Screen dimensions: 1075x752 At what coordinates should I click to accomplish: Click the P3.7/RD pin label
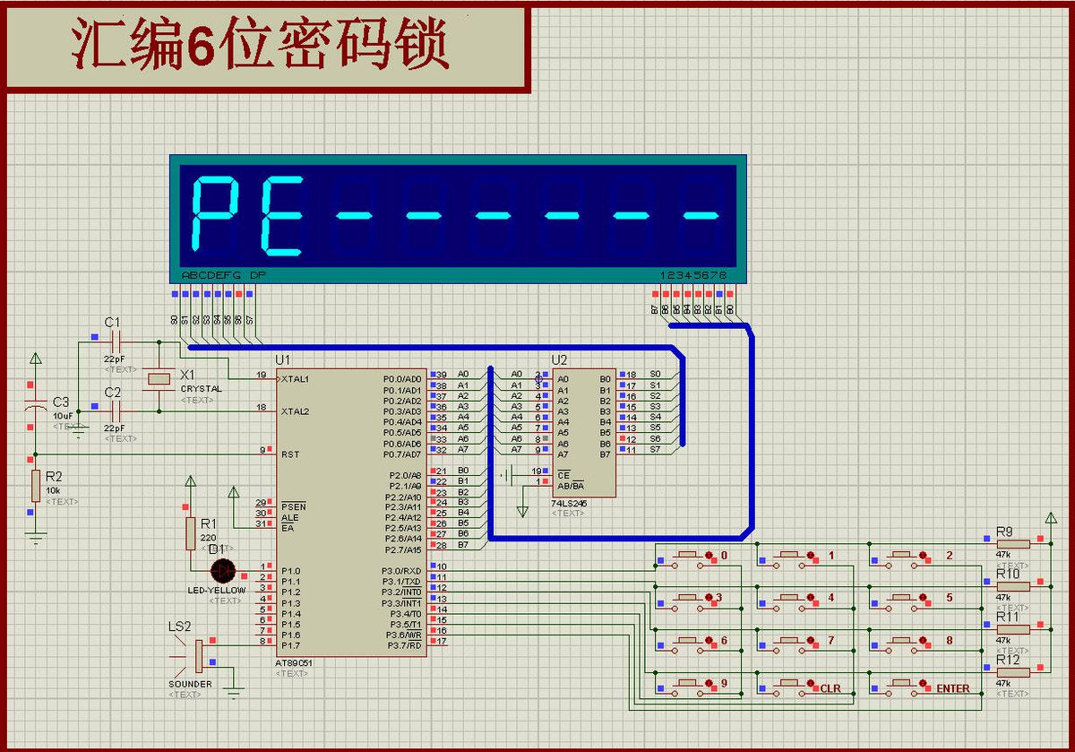[405, 646]
